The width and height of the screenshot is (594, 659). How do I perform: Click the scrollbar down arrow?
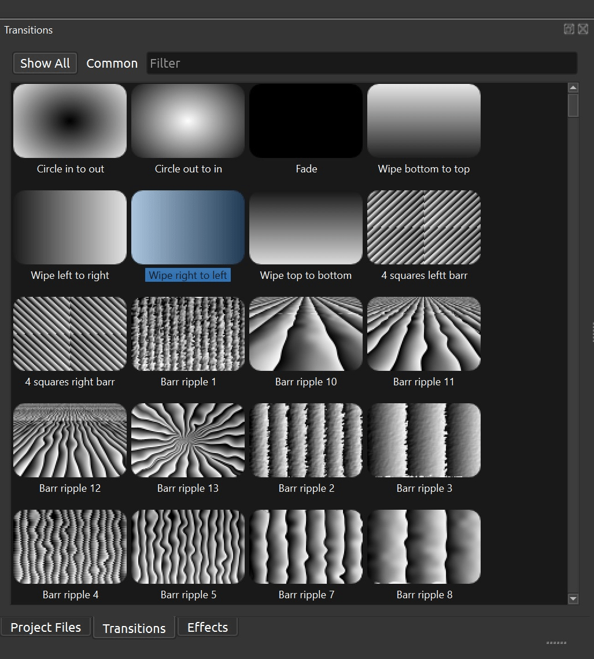tap(573, 599)
